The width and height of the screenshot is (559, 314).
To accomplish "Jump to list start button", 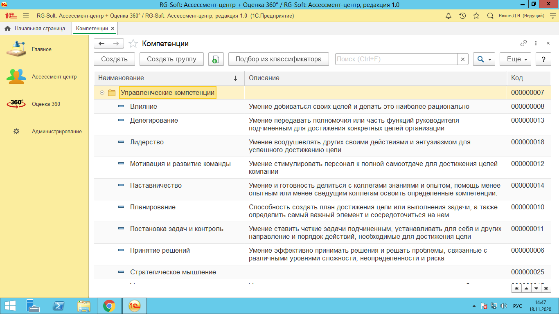I will 516,288.
